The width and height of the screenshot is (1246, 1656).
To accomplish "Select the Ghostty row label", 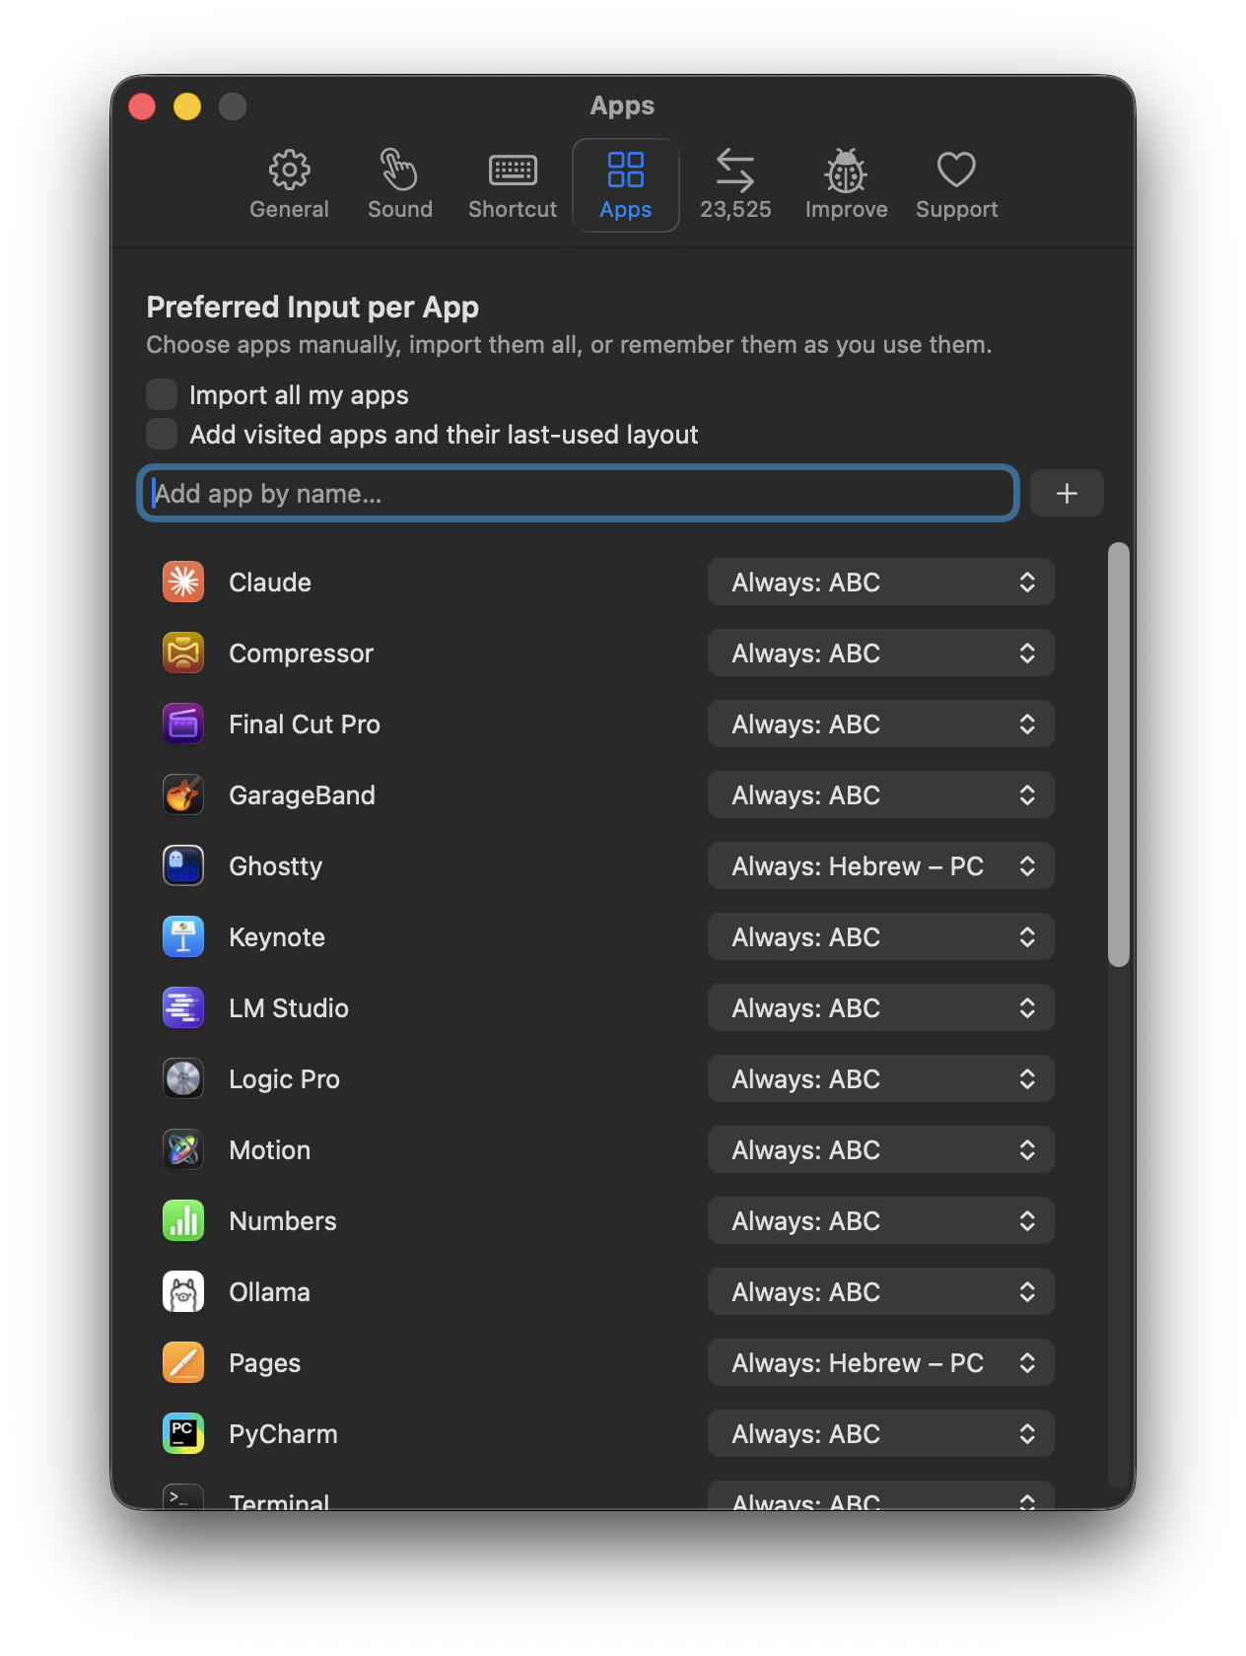I will click(276, 866).
